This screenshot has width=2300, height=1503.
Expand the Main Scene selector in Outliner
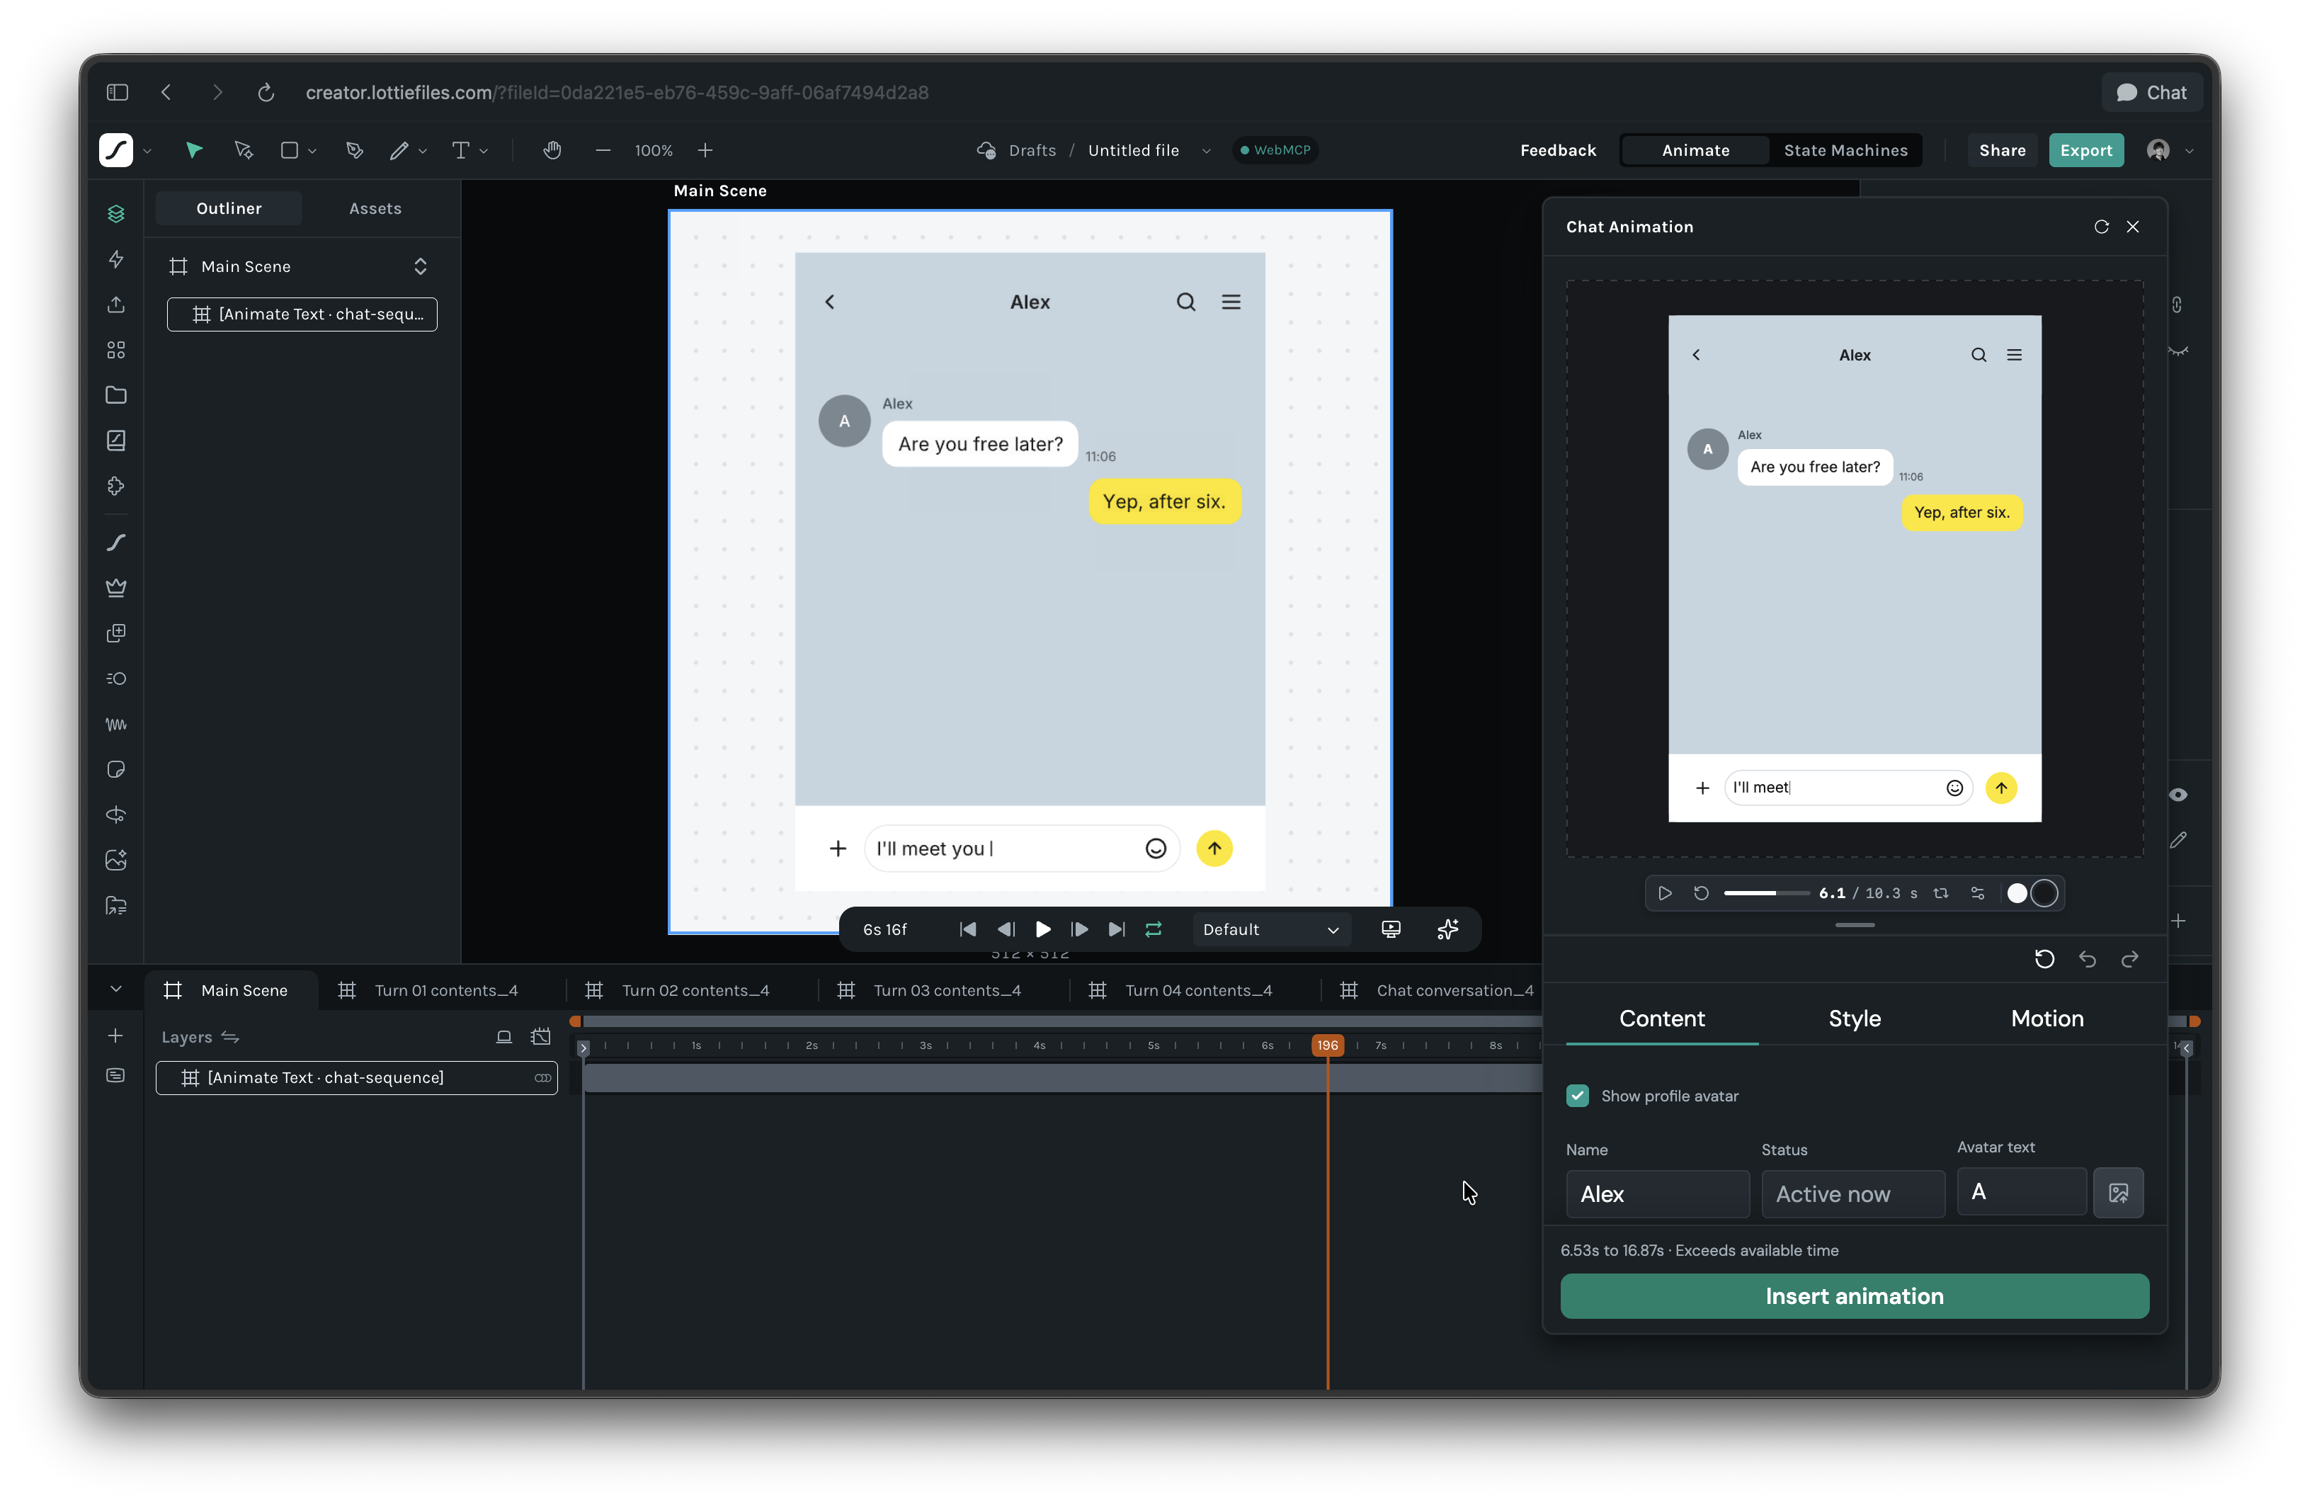(421, 266)
